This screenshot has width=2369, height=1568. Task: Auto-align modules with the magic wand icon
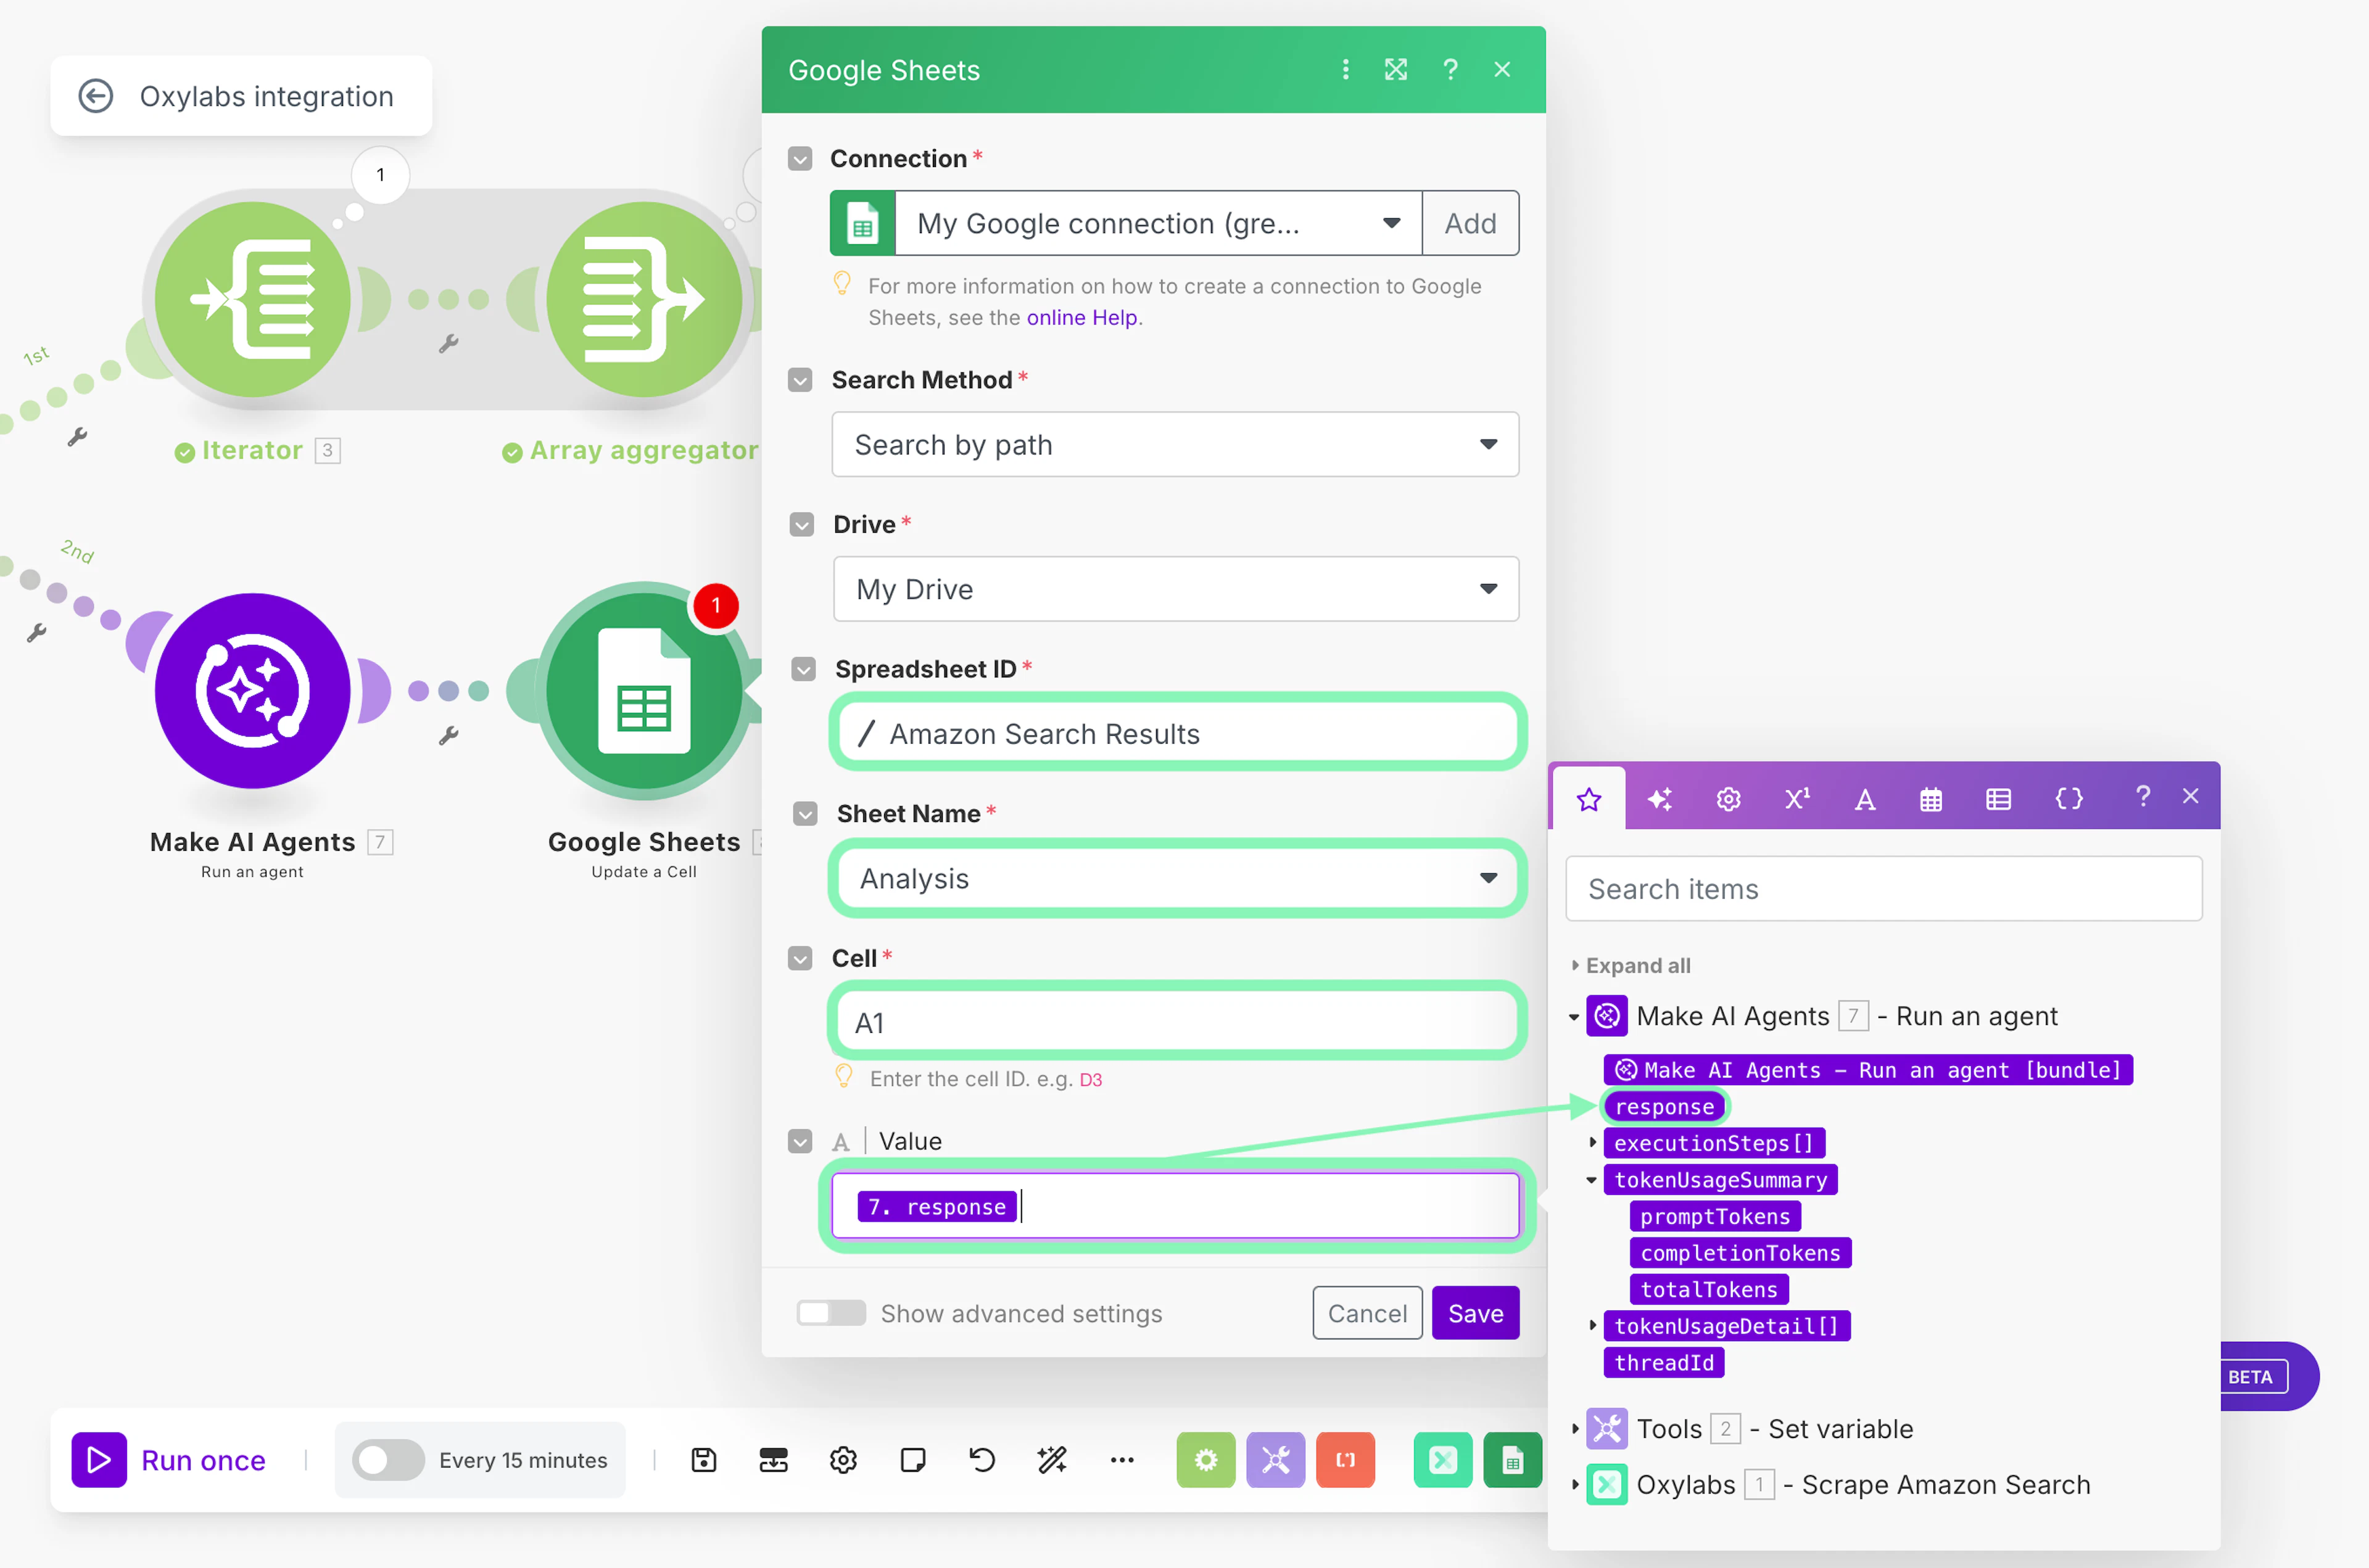point(1052,1460)
